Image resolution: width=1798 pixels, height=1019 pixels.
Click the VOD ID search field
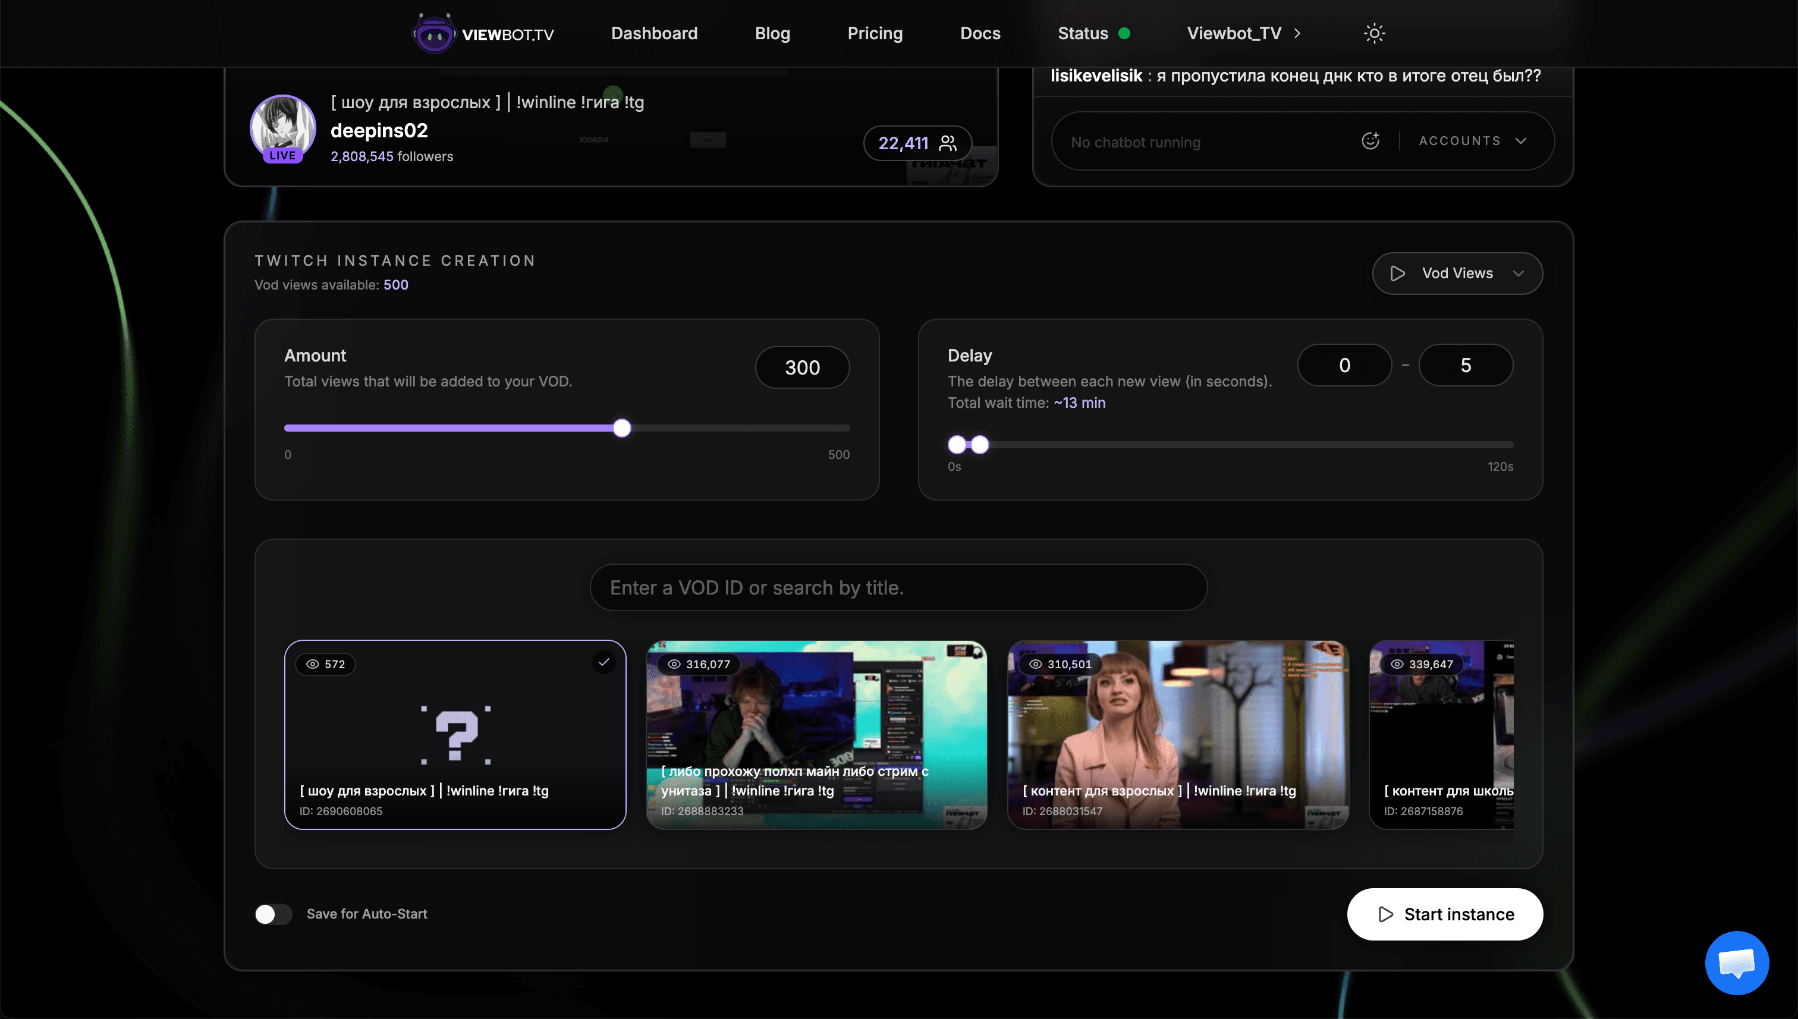pyautogui.click(x=898, y=587)
